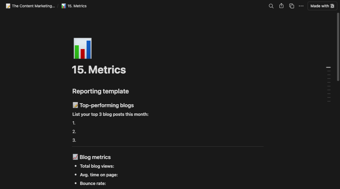Click the Reporting template heading

[100, 91]
